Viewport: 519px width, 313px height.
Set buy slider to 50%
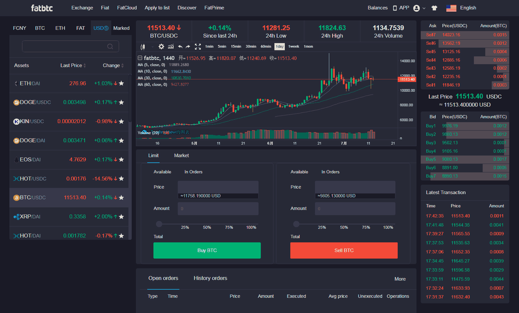[207, 227]
